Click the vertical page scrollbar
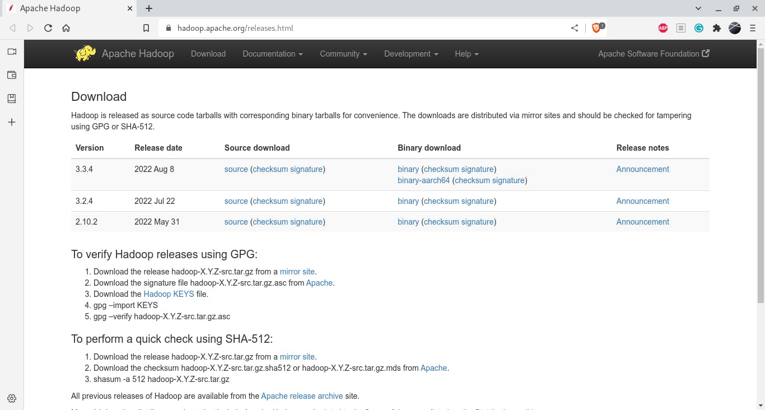Screen dimensions: 765x410 click(761, 175)
